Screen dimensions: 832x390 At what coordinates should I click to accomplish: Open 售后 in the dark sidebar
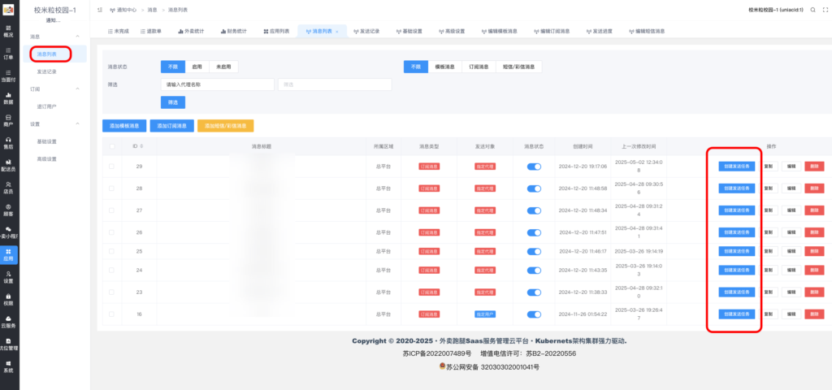[8, 143]
